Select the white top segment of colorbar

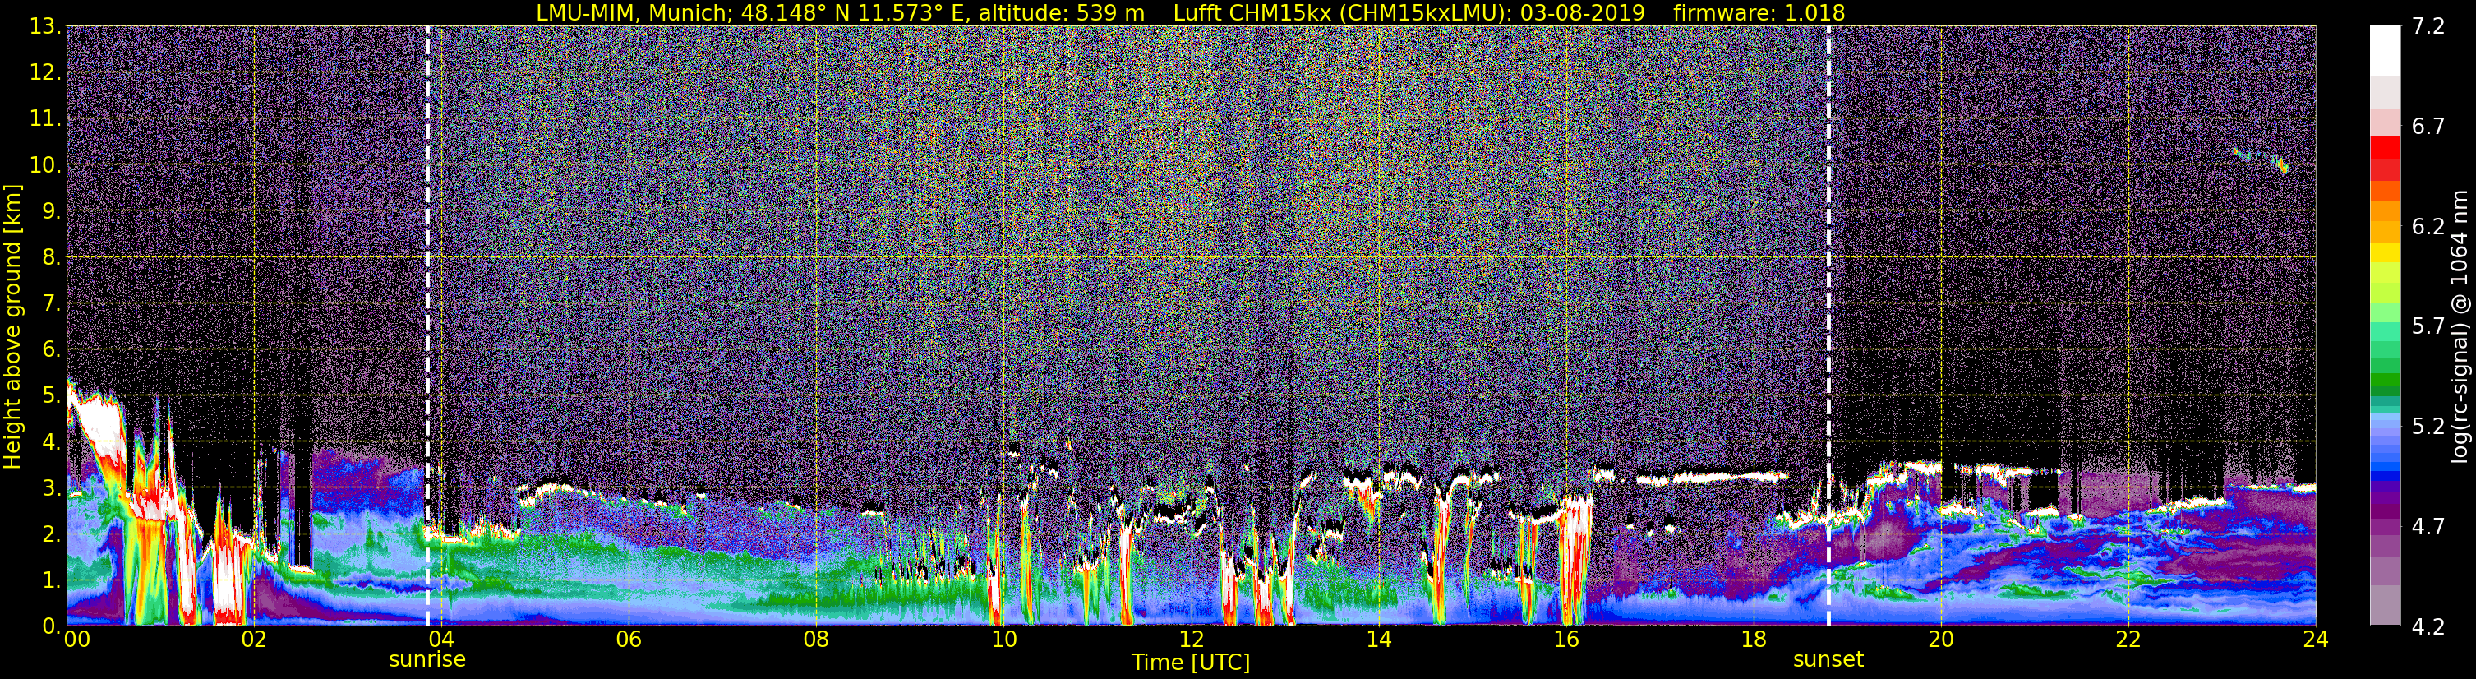click(x=2386, y=50)
